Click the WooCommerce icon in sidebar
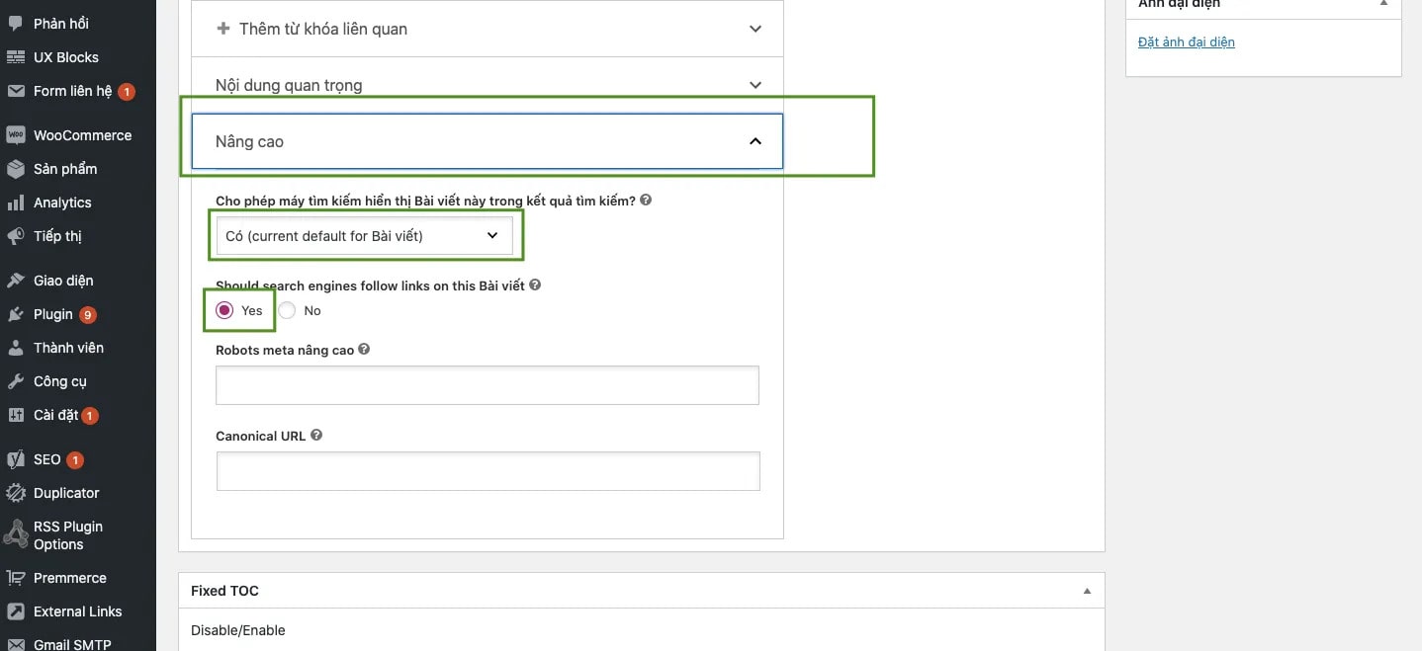 pos(16,135)
